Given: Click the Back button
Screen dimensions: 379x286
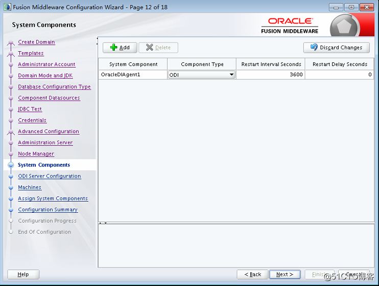Looking at the screenshot, I should pyautogui.click(x=253, y=274).
